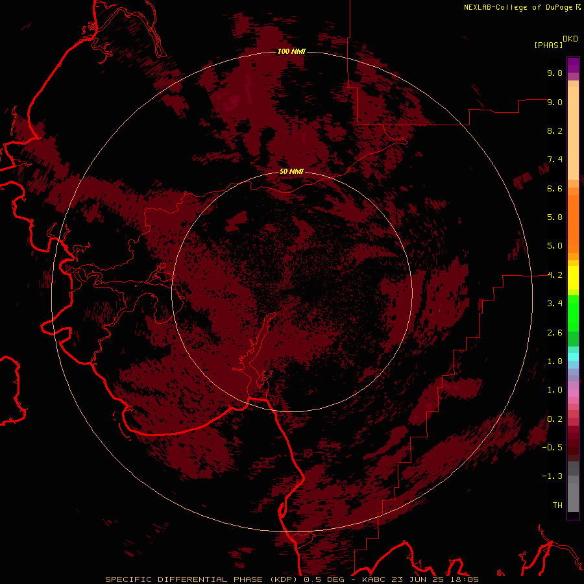Click the 1.0 scale value
The width and height of the screenshot is (584, 584).
[555, 391]
